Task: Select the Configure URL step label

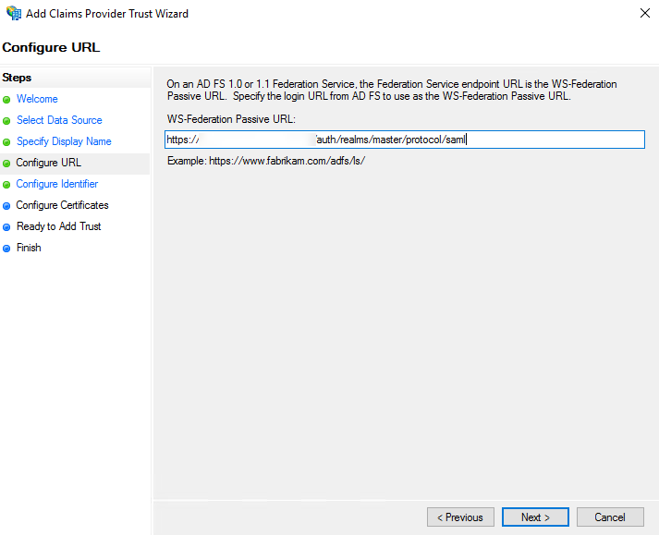Action: [x=48, y=163]
